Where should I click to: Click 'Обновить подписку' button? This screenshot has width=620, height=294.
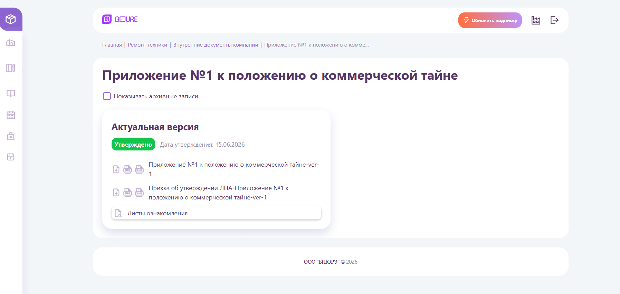click(490, 20)
